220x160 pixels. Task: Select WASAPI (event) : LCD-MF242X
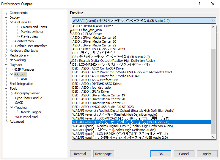click(x=141, y=118)
